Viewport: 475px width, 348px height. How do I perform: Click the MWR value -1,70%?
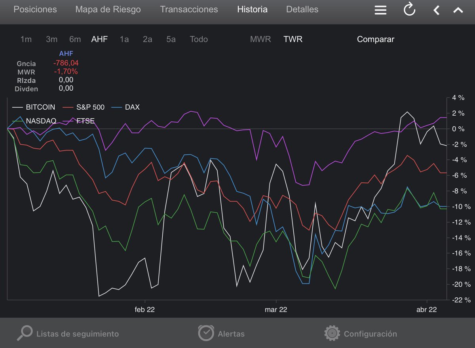click(x=65, y=72)
